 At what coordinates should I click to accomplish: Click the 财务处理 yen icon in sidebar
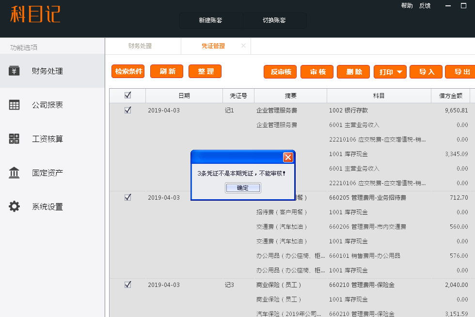15,71
